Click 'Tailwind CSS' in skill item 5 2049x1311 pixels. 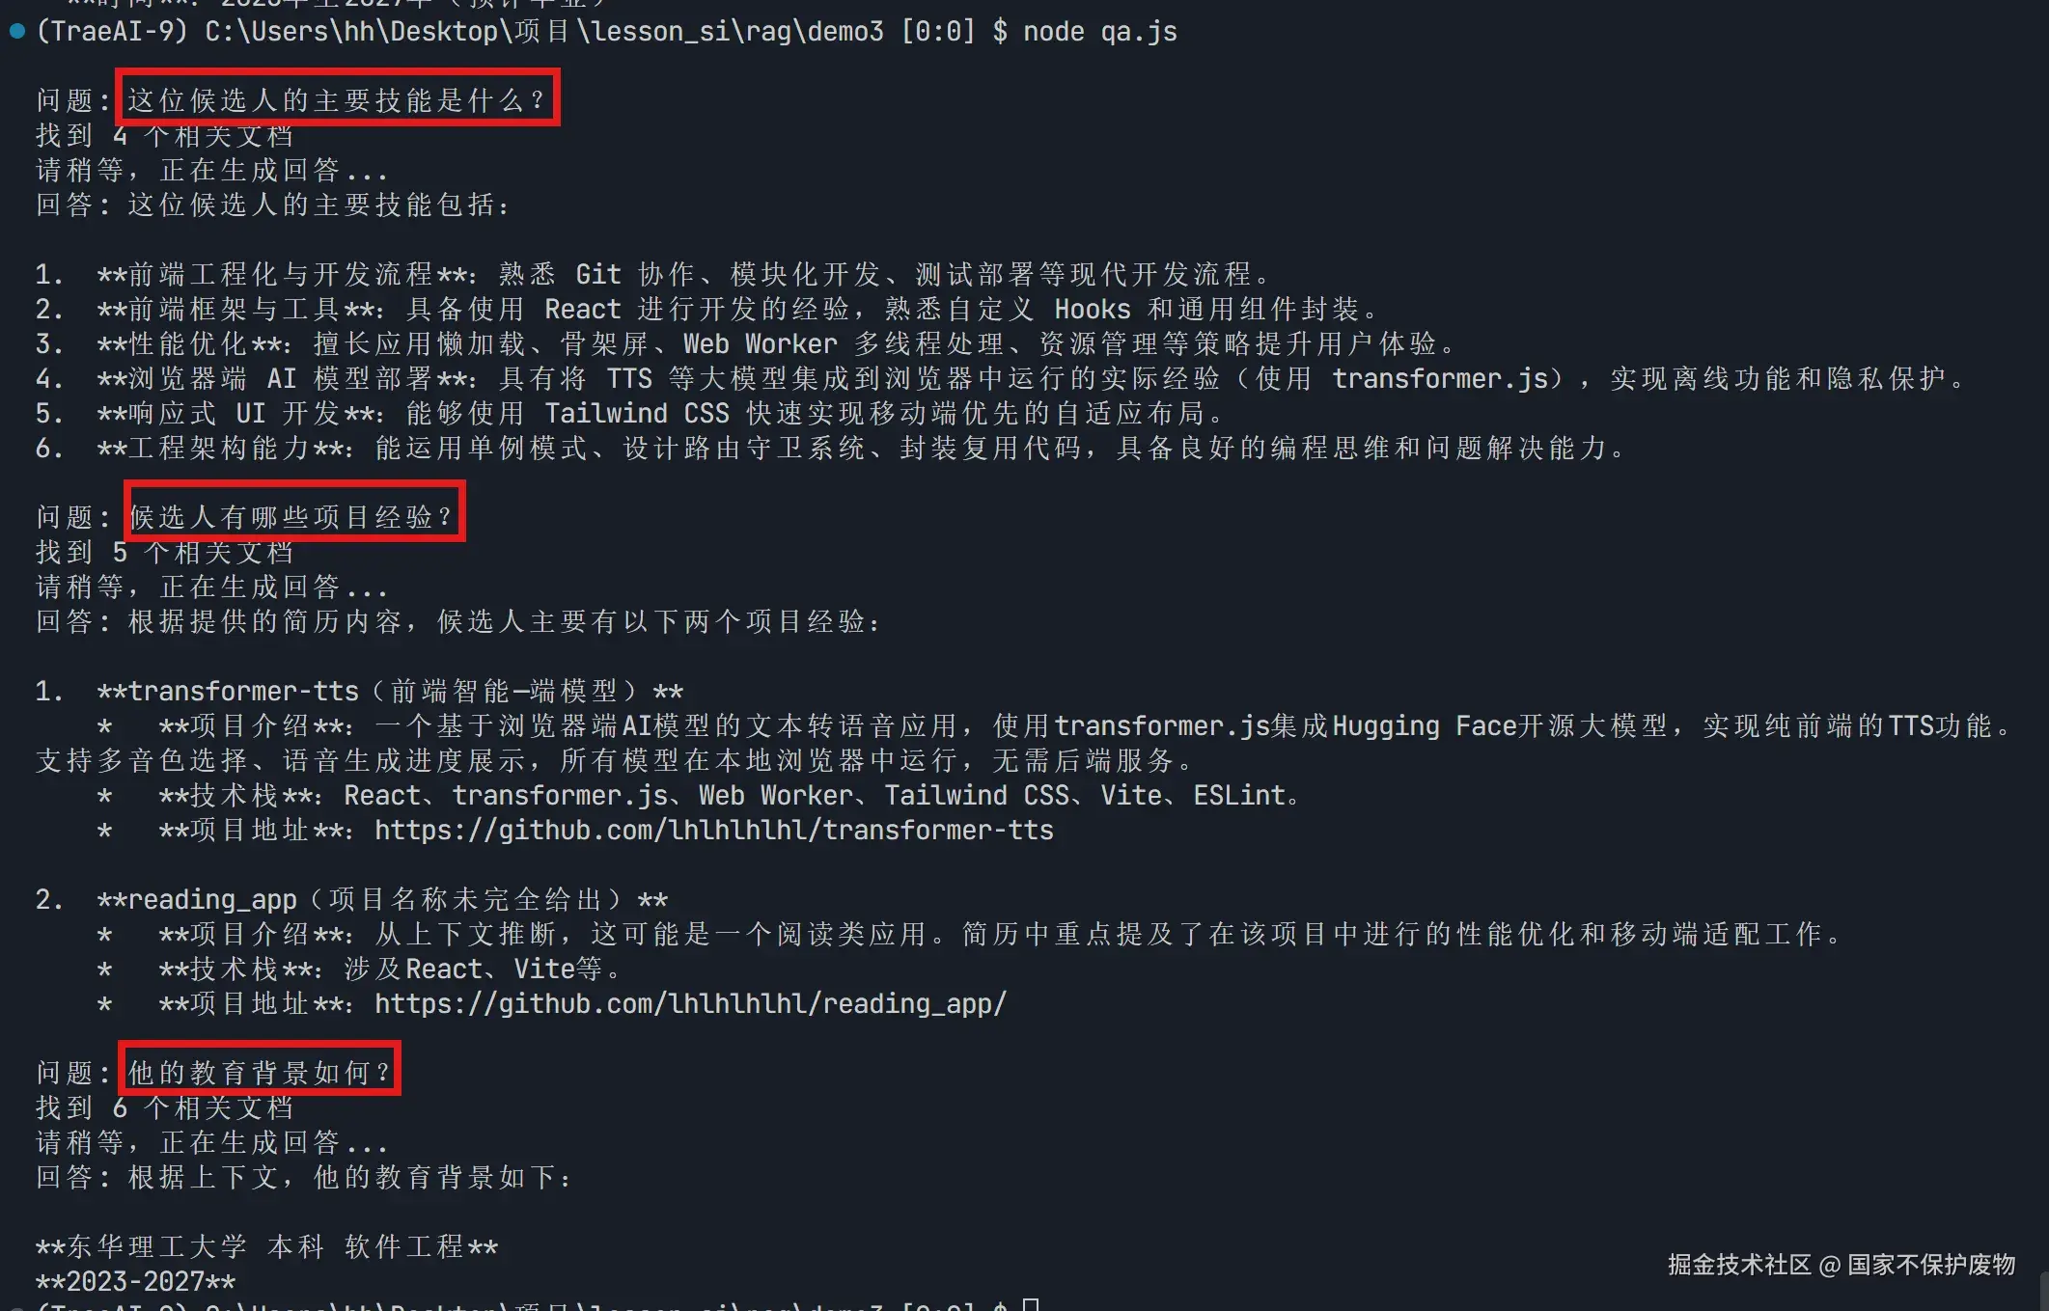pyautogui.click(x=637, y=413)
